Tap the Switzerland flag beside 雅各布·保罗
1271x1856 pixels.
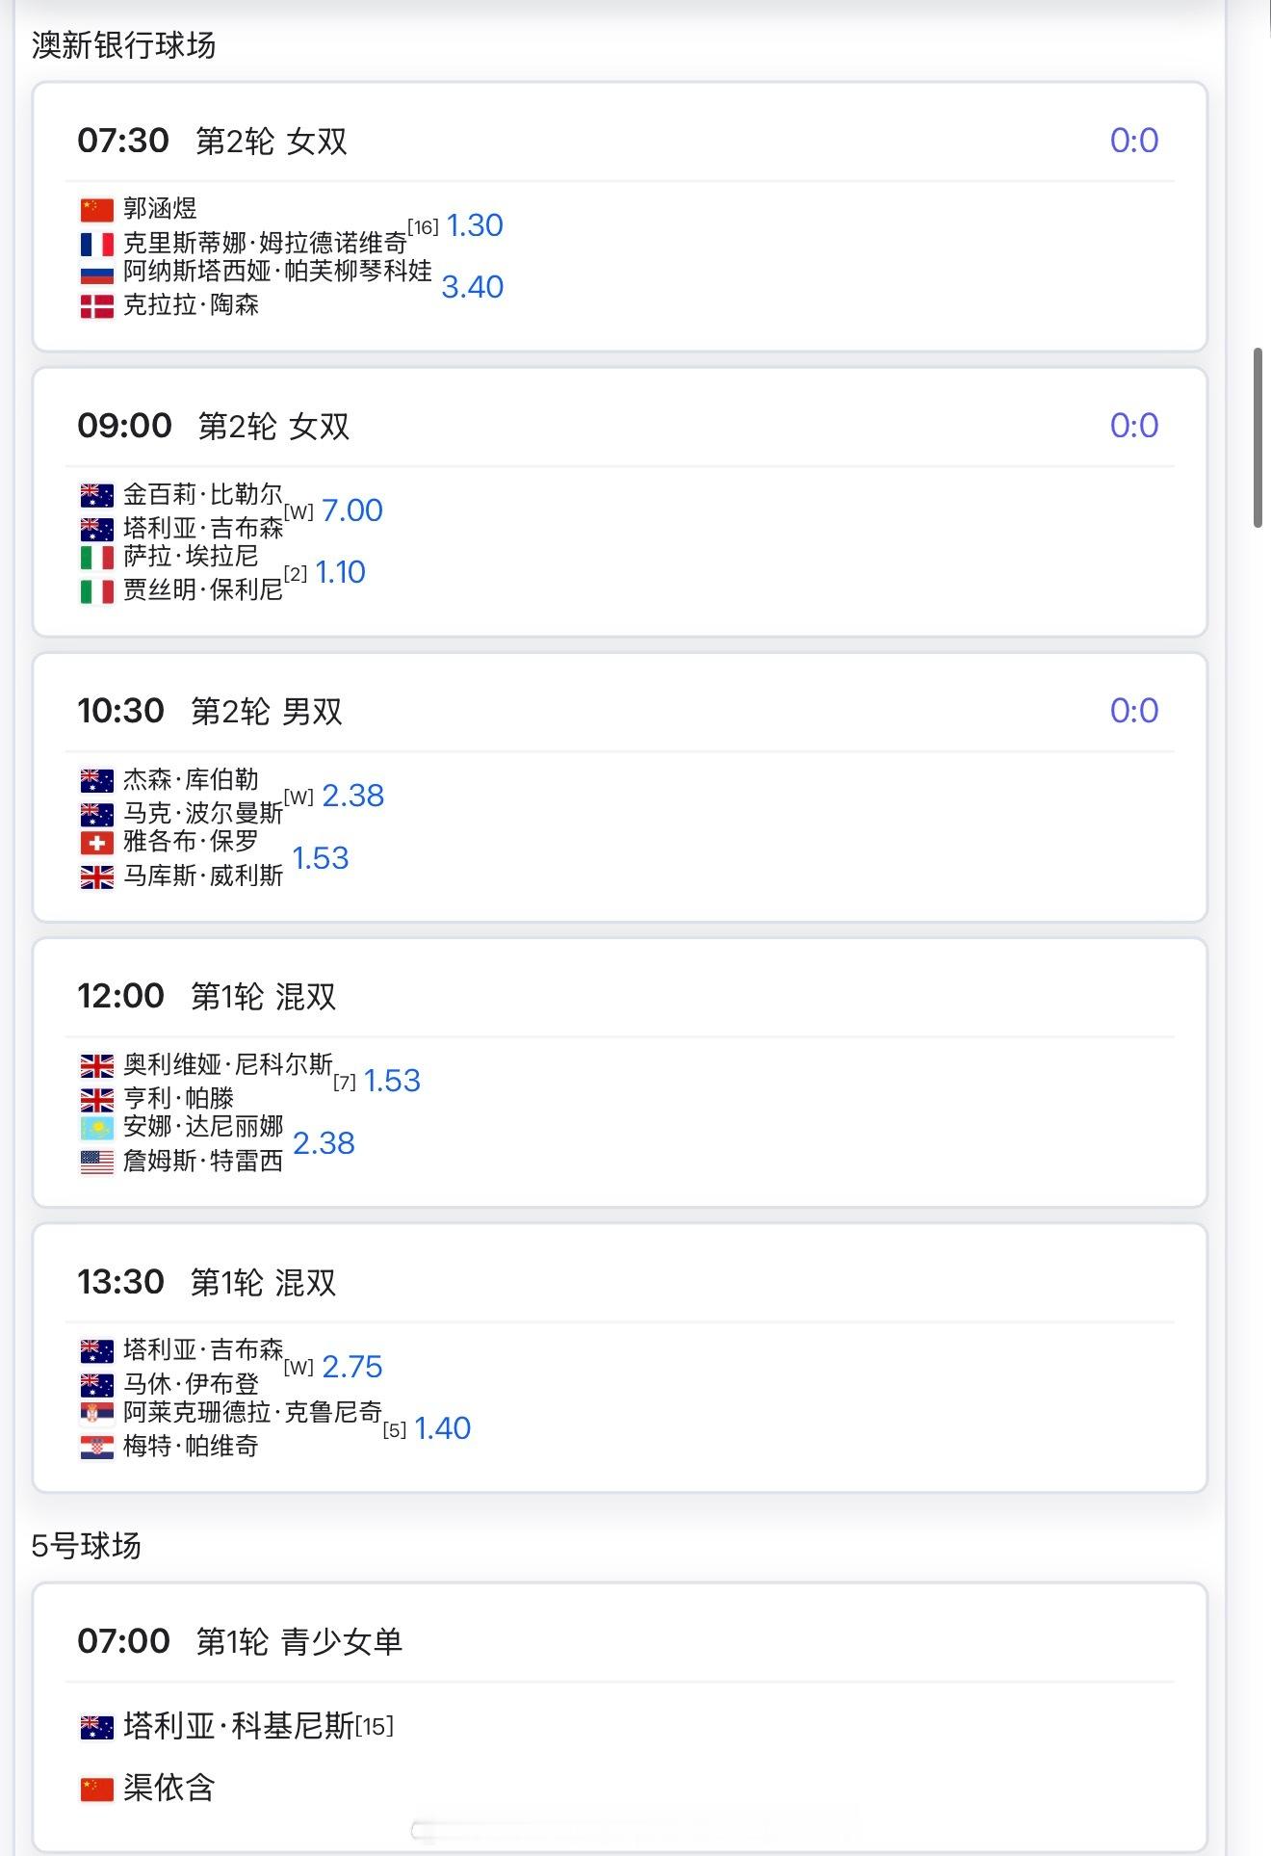[x=96, y=843]
